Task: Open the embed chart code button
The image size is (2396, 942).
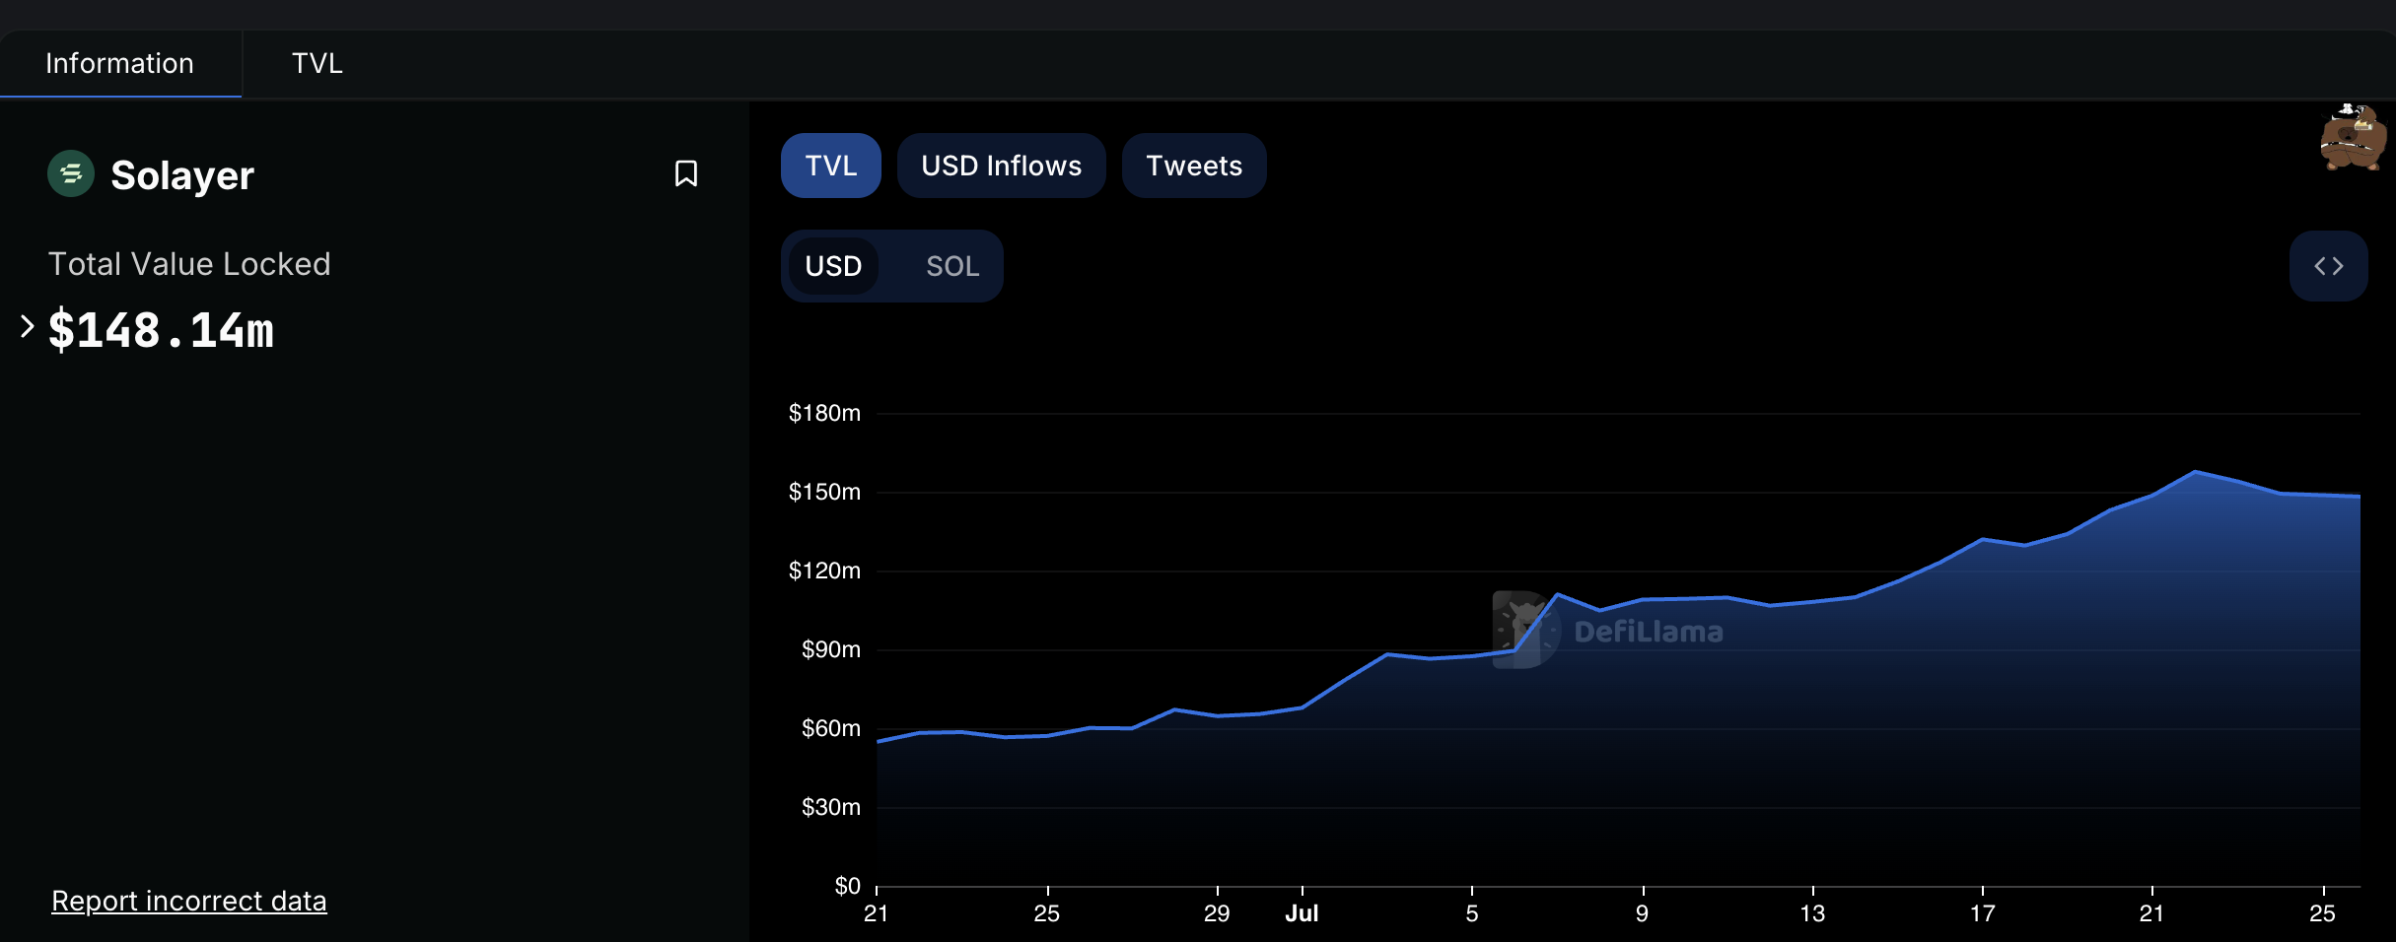Action: point(2328,266)
